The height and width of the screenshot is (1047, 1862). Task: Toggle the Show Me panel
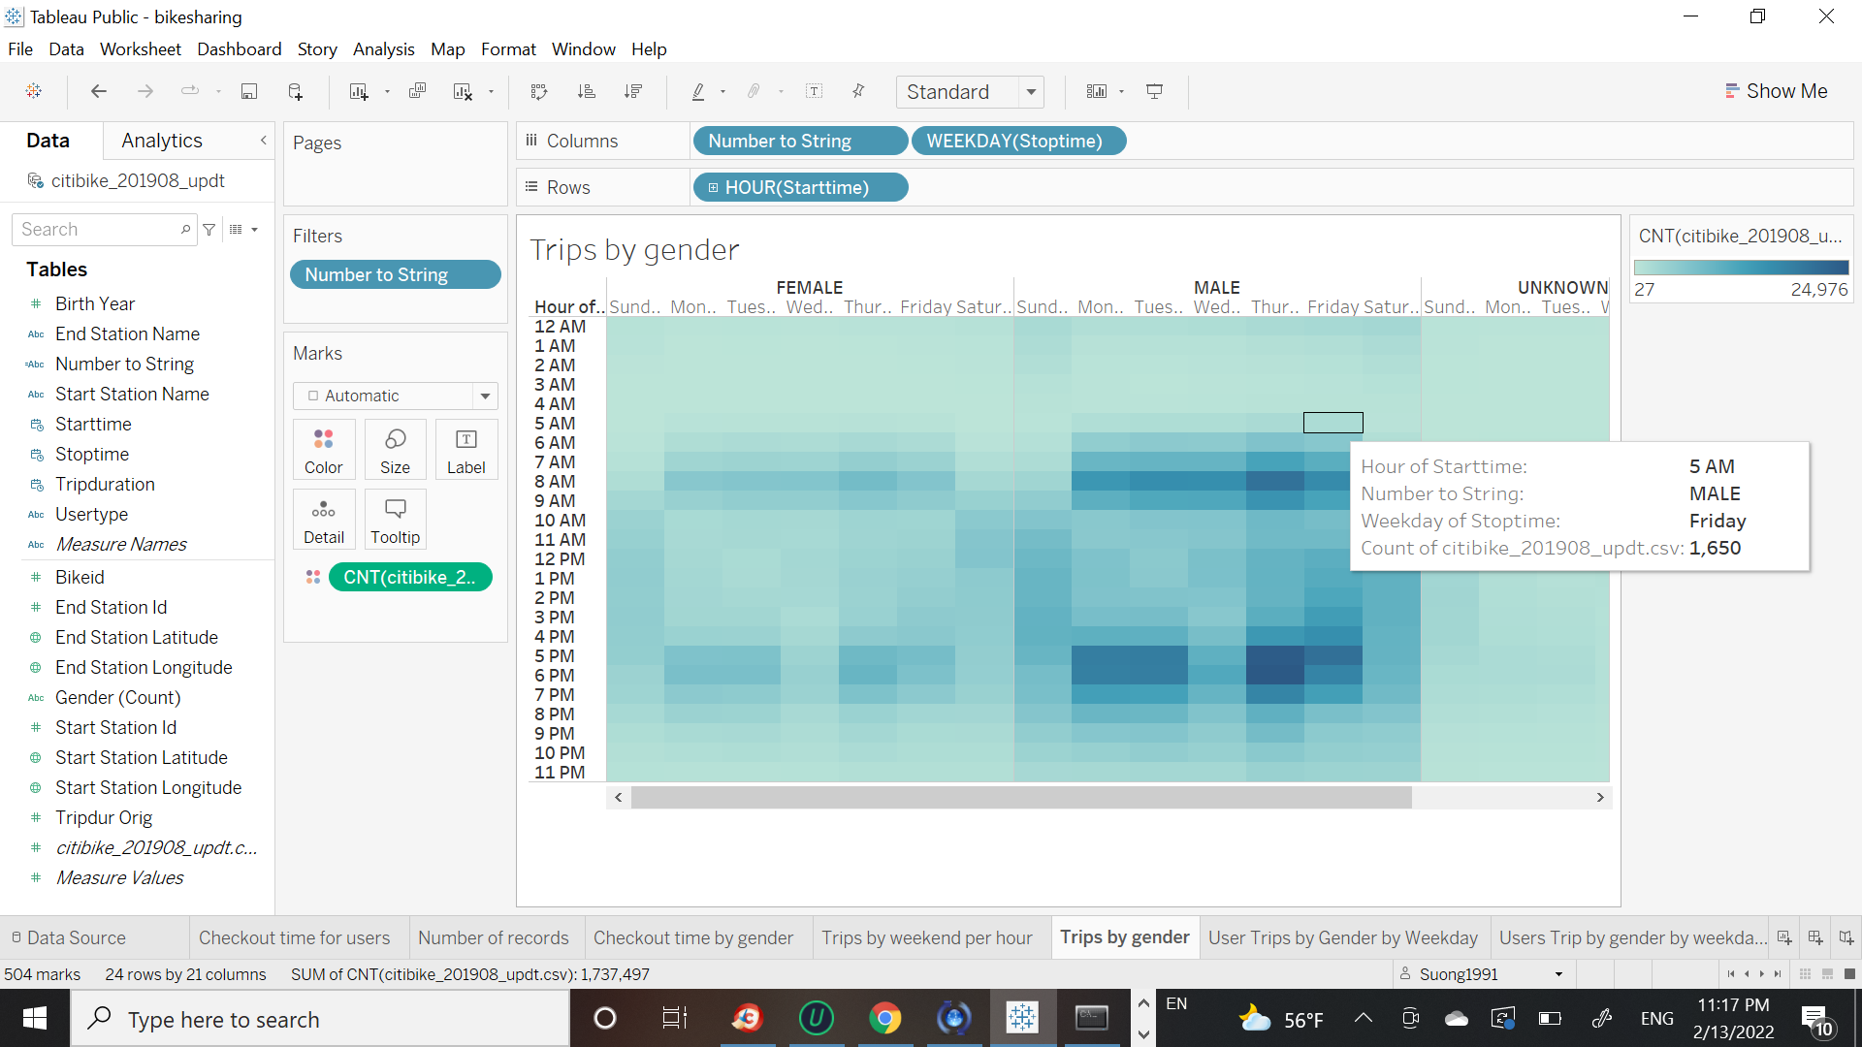click(1776, 91)
